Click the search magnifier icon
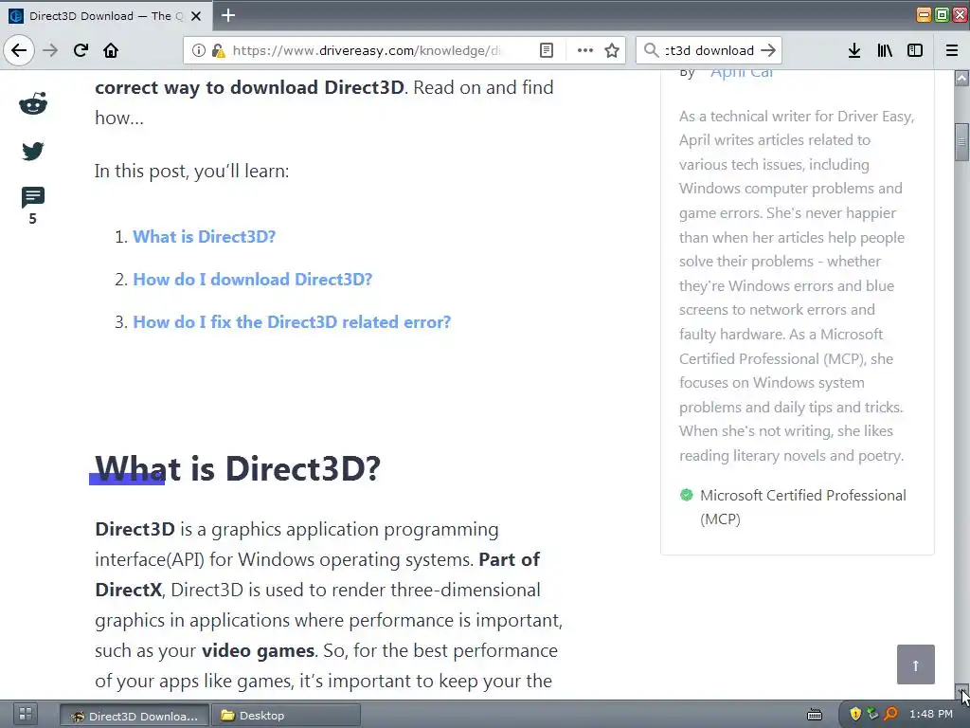The height and width of the screenshot is (728, 970). coord(651,50)
